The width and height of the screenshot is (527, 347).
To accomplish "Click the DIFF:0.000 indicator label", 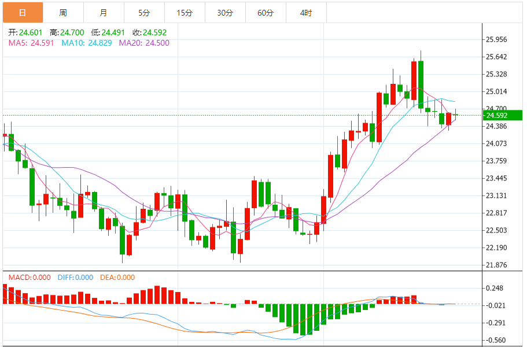I will click(x=75, y=278).
